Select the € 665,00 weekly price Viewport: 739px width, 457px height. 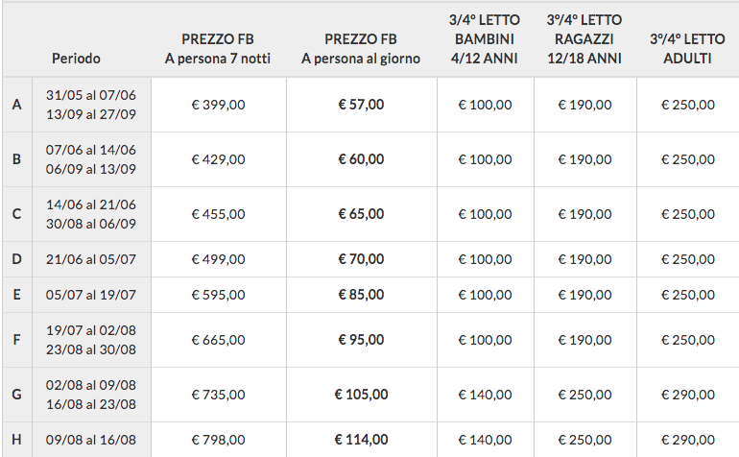218,340
